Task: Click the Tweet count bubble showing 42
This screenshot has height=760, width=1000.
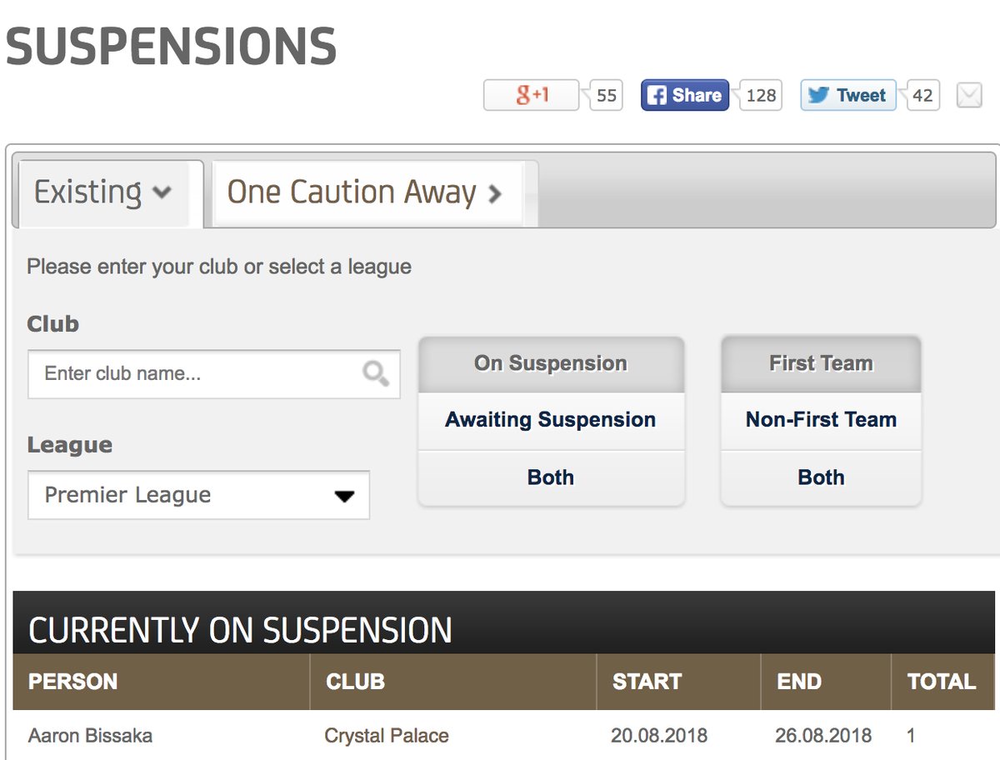Action: tap(922, 96)
